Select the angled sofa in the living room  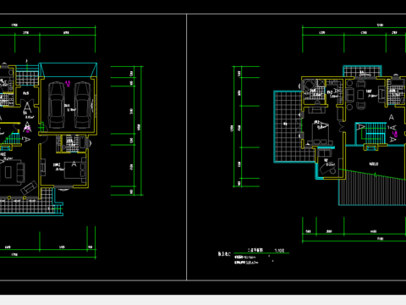pyautogui.click(x=29, y=187)
